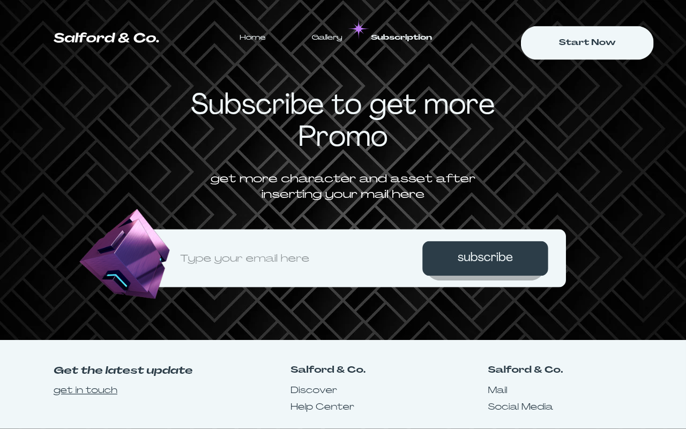The width and height of the screenshot is (686, 429).
Task: Click the 'Get the latest update' heading
Action: 123,371
